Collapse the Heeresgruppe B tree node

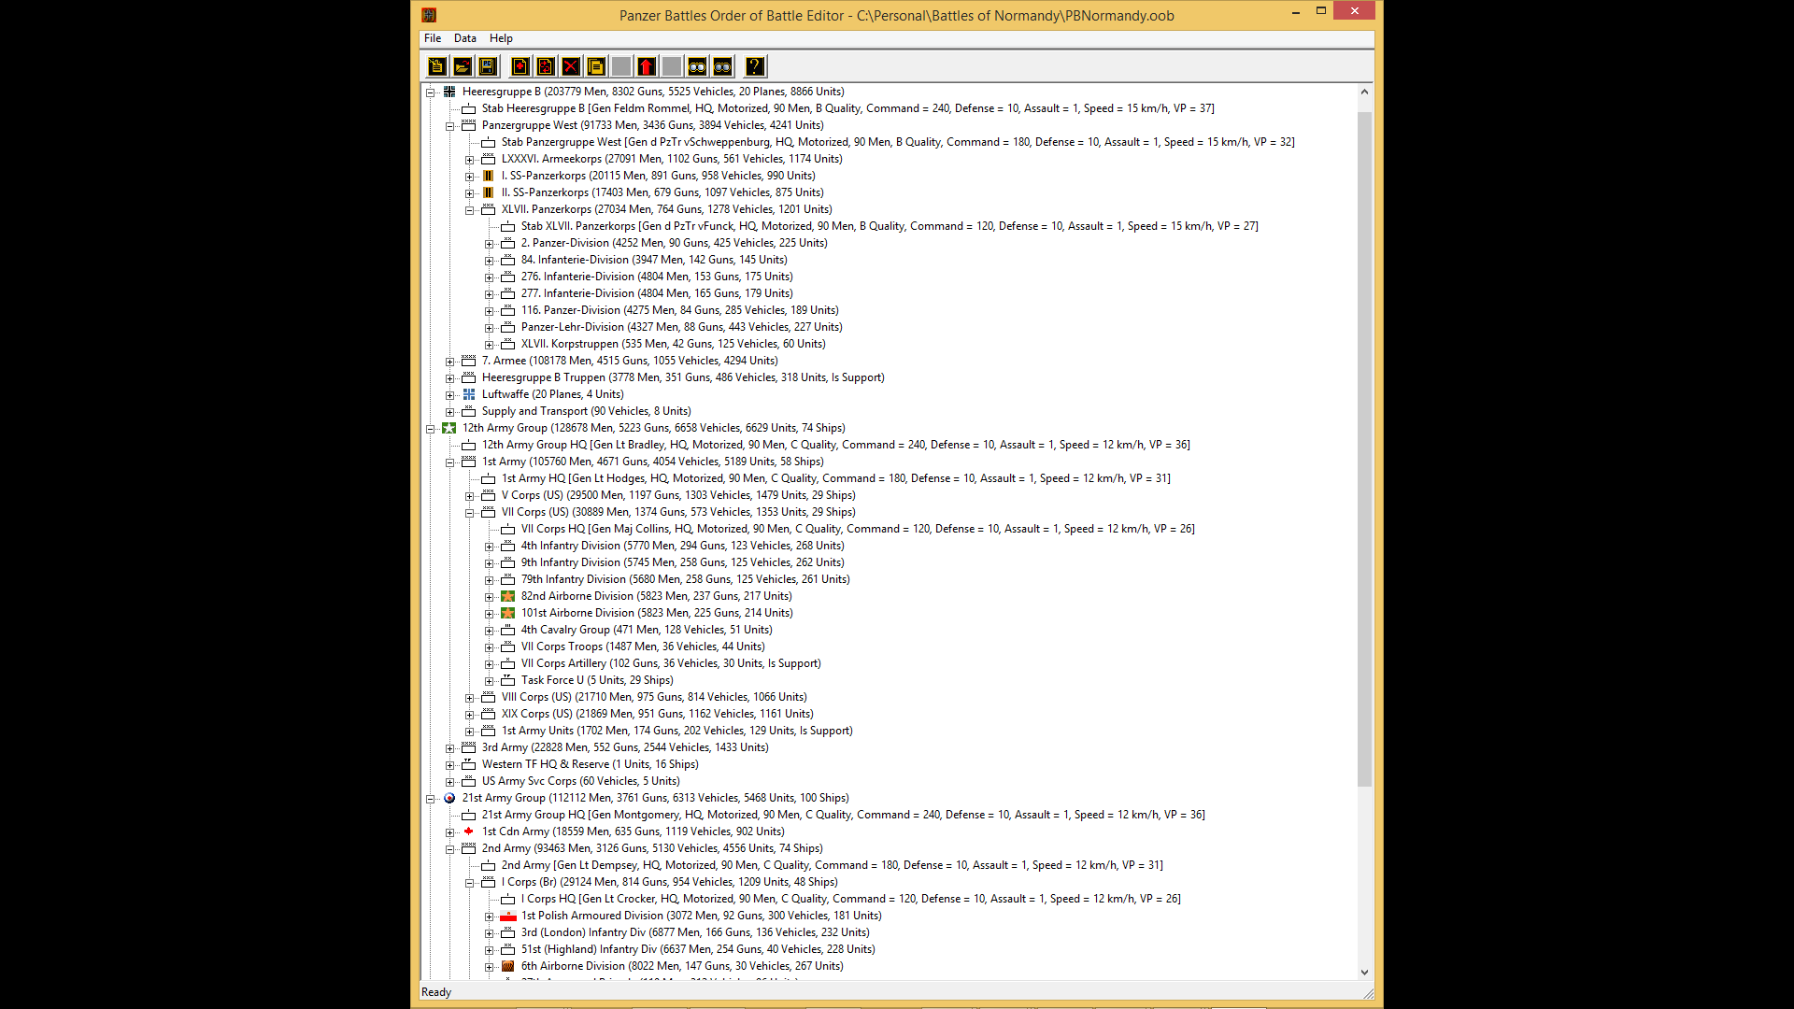(x=431, y=92)
